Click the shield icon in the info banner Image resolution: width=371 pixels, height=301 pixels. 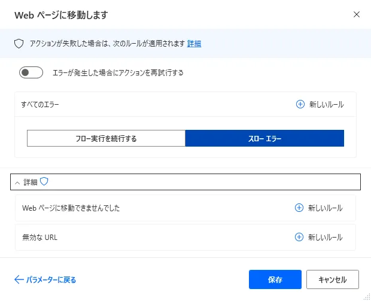point(19,44)
